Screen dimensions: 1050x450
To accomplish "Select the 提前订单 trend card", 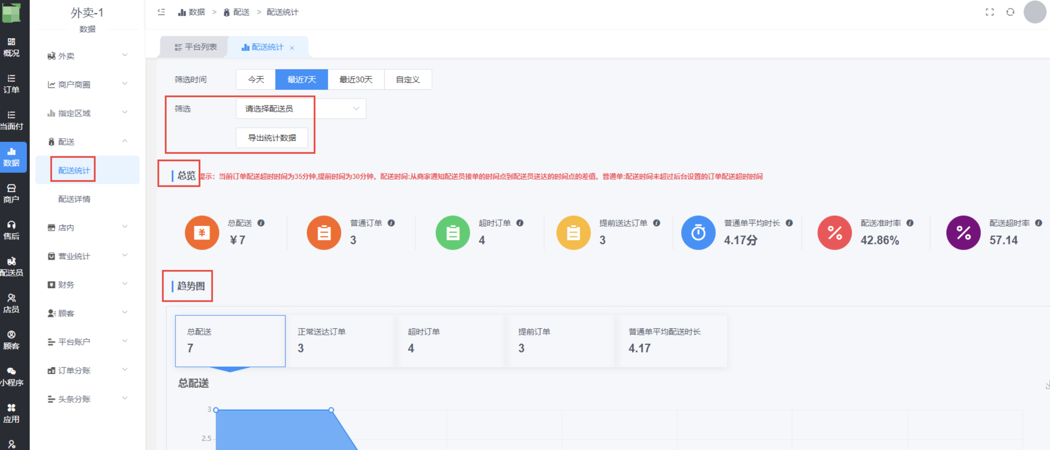I will pos(561,341).
